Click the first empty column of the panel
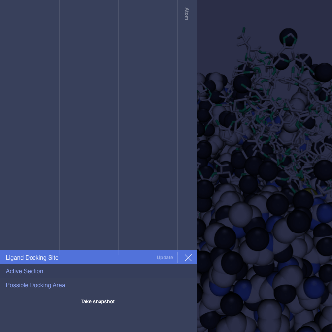This screenshot has width=332, height=332. (x=30, y=123)
